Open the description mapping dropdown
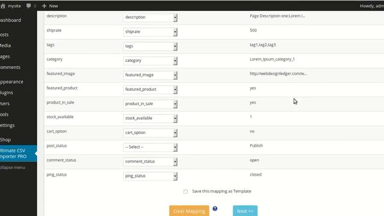The image size is (384, 216). click(150, 17)
